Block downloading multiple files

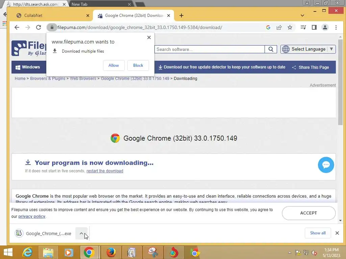(138, 65)
